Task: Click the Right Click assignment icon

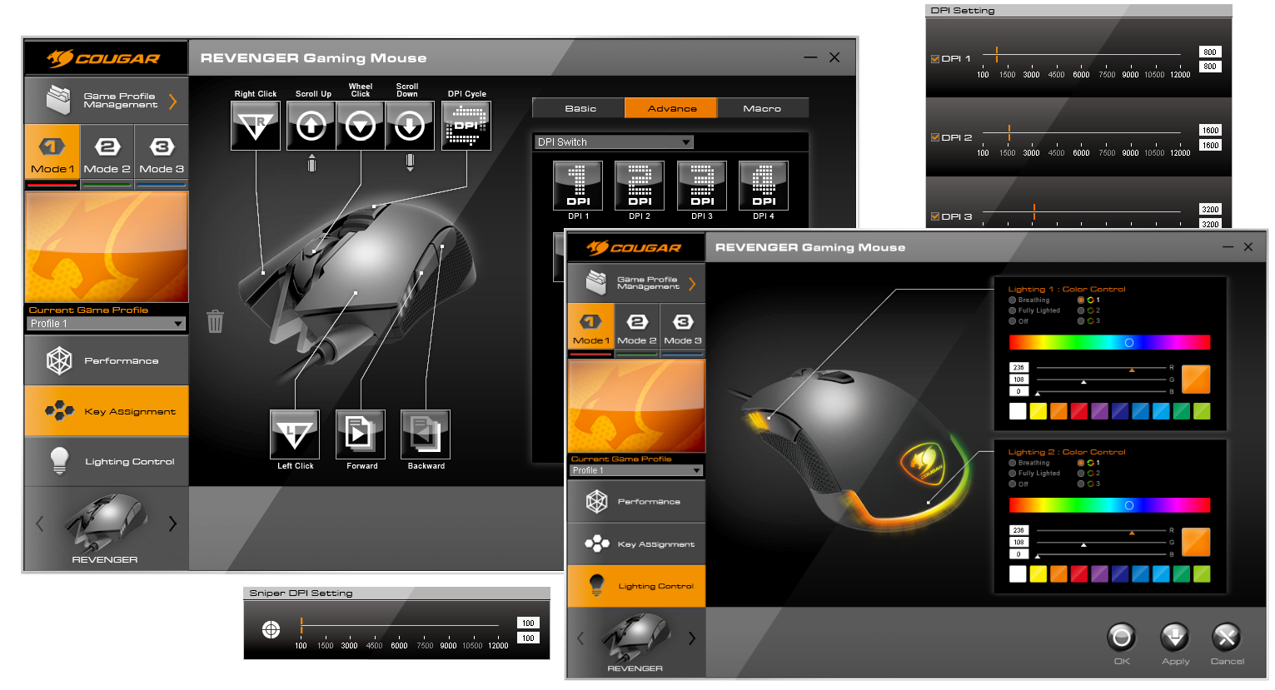Action: click(x=256, y=126)
